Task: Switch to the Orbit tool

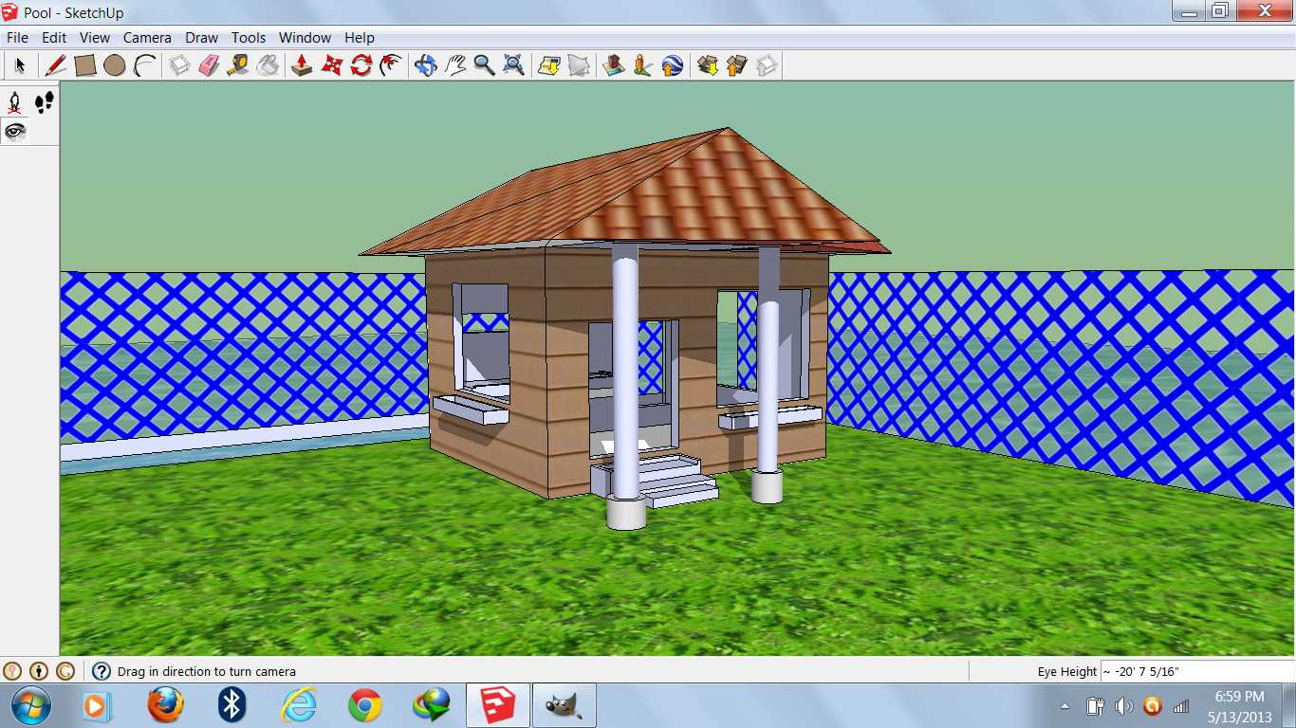Action: [425, 65]
